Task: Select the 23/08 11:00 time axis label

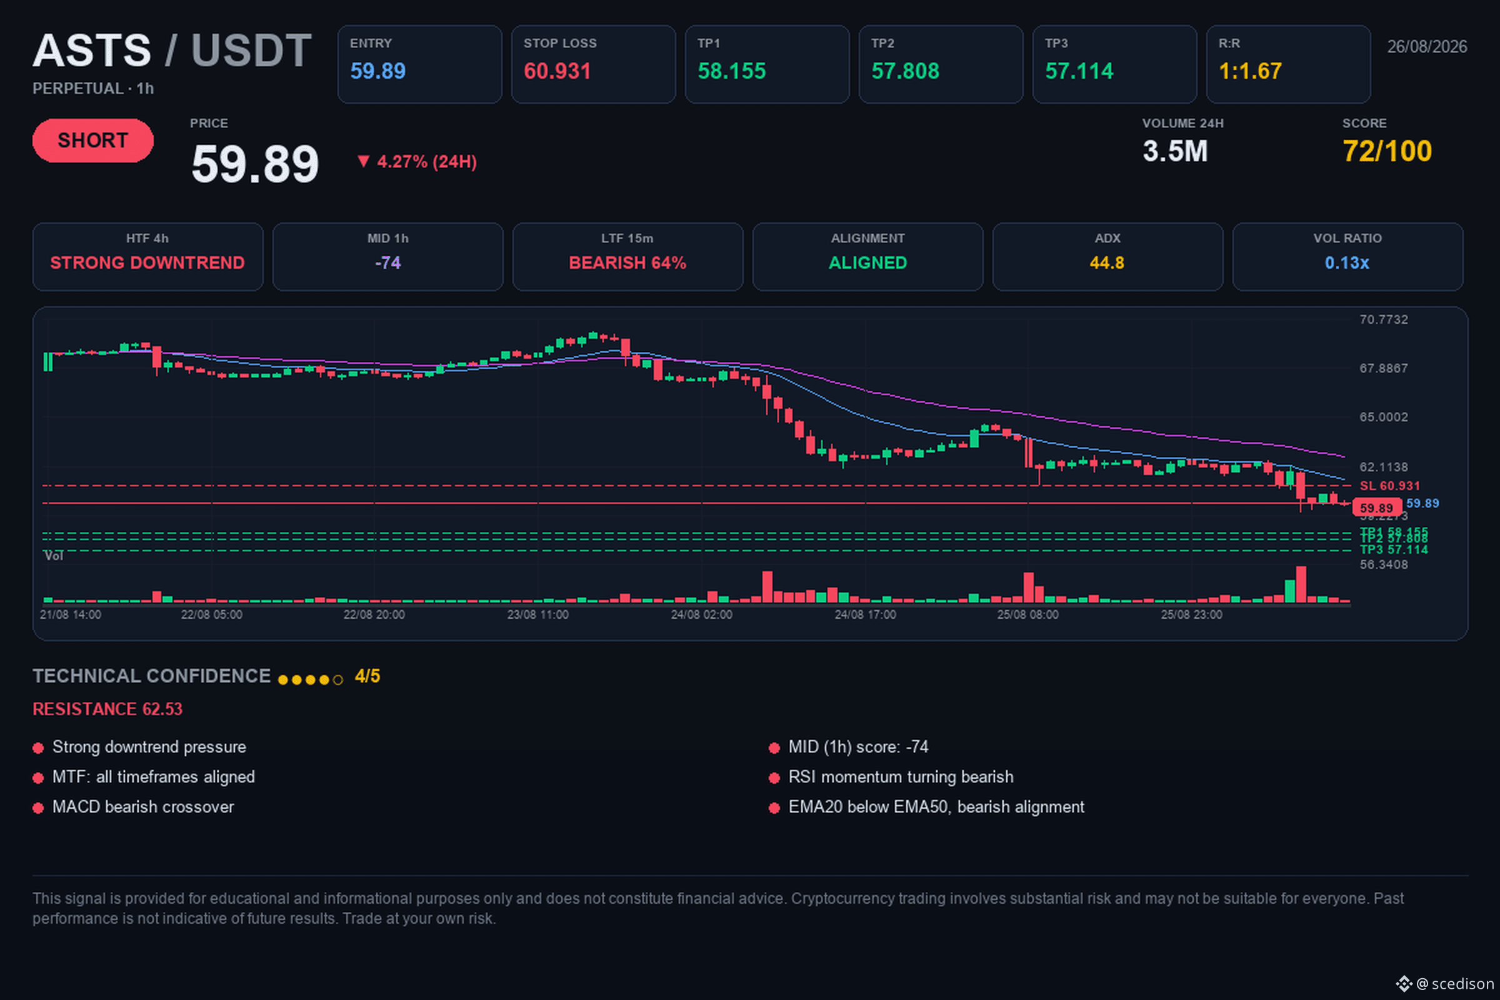Action: pyautogui.click(x=537, y=615)
